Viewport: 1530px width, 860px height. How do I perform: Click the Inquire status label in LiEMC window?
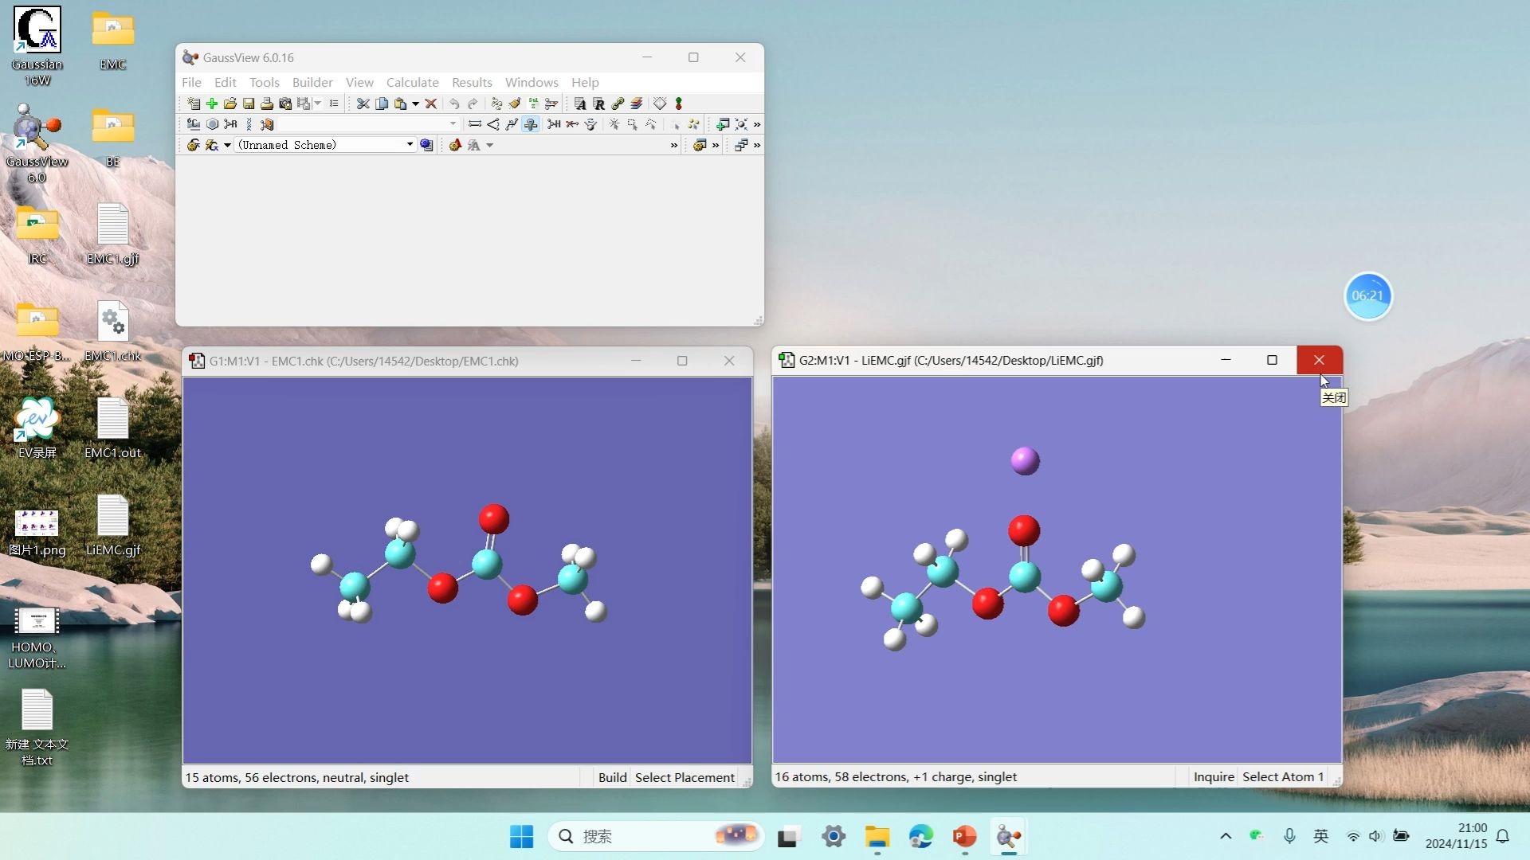point(1213,776)
